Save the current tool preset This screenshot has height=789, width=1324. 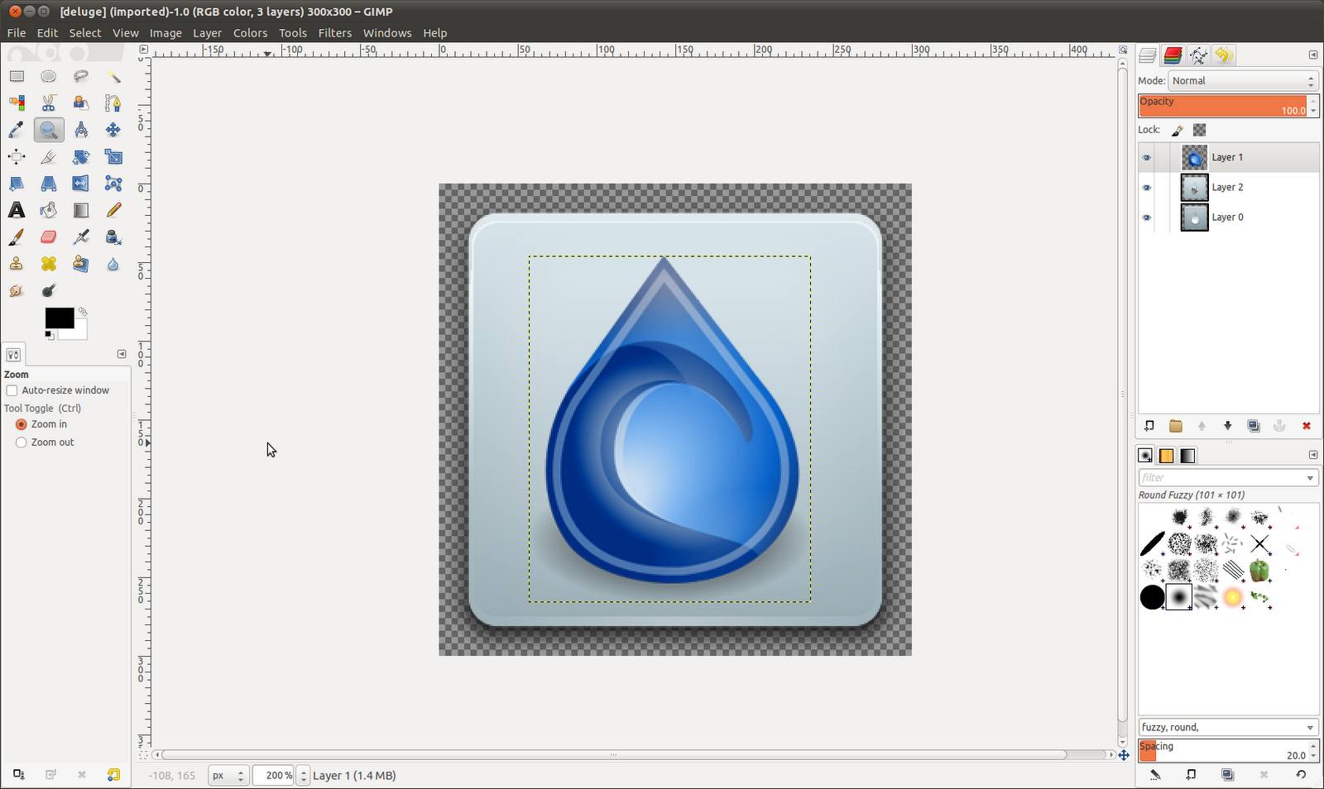tap(18, 775)
